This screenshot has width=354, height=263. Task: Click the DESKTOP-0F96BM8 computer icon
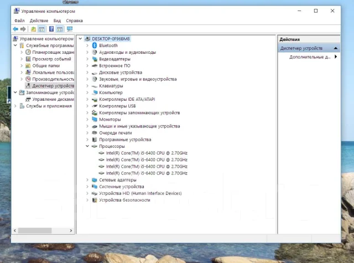(87, 39)
